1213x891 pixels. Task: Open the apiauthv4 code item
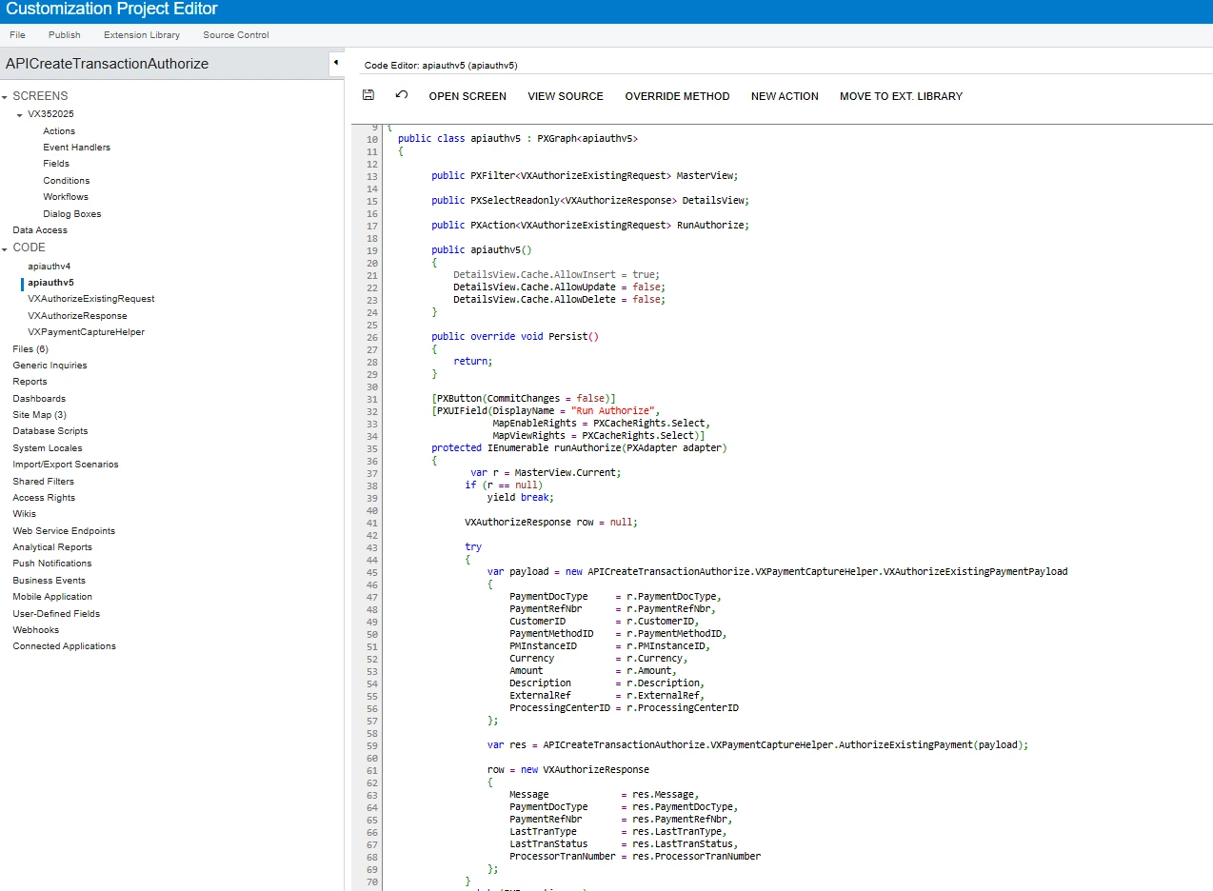click(50, 267)
